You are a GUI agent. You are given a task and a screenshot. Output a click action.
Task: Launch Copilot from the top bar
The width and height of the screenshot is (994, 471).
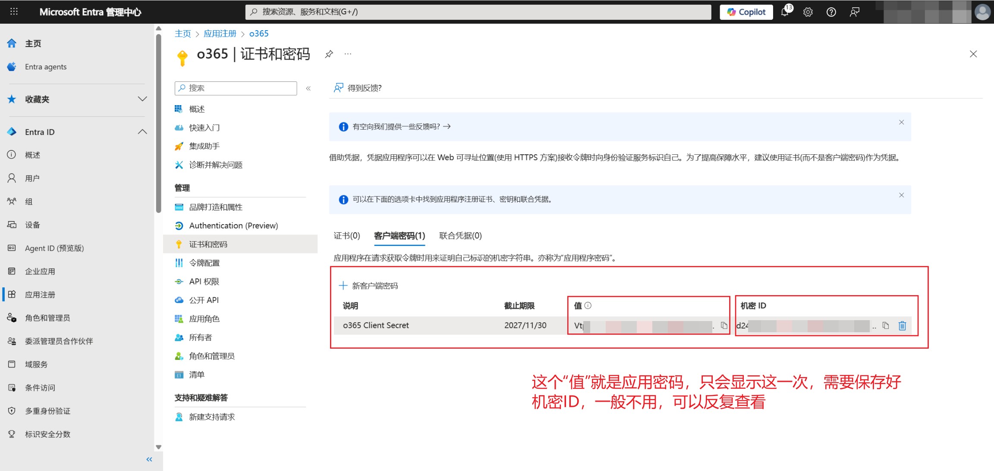tap(746, 12)
